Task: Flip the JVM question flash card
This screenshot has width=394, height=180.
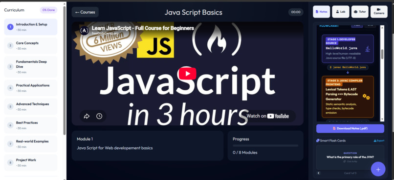Action: point(350,157)
